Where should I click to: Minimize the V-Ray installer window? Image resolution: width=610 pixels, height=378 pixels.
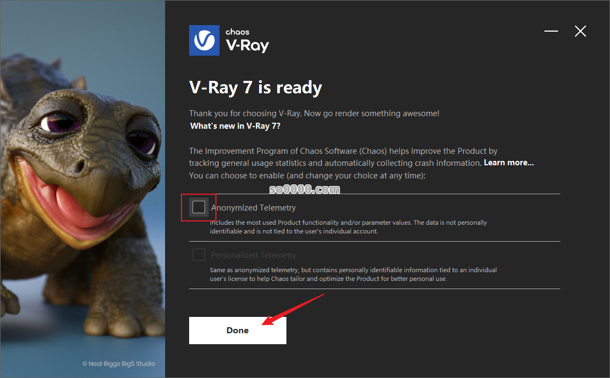(551, 31)
